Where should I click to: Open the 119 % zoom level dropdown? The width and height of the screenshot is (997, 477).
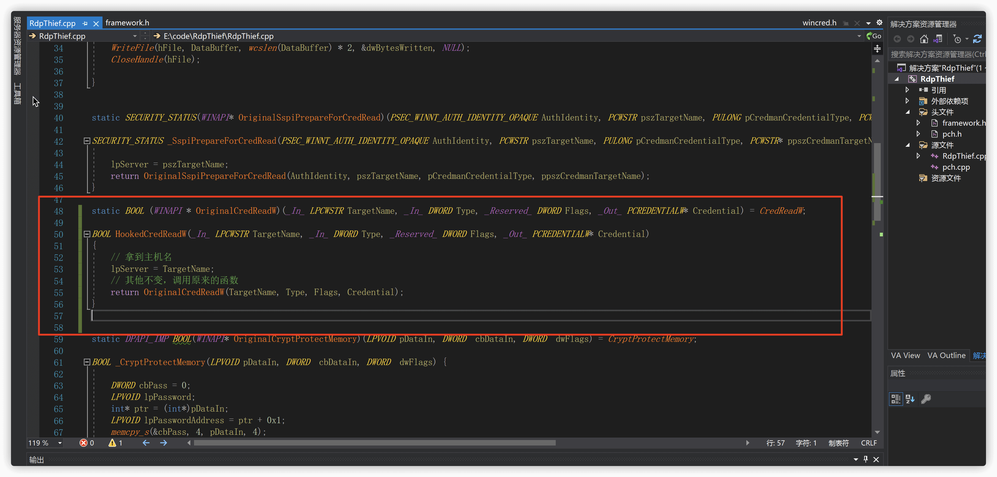[60, 443]
